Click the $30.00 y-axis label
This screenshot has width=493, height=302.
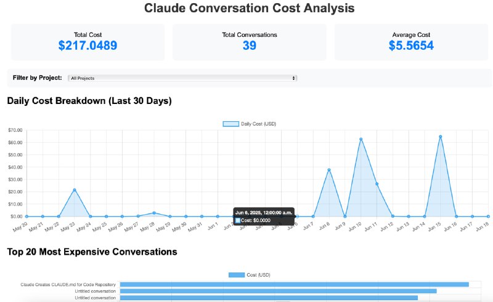tap(15, 180)
